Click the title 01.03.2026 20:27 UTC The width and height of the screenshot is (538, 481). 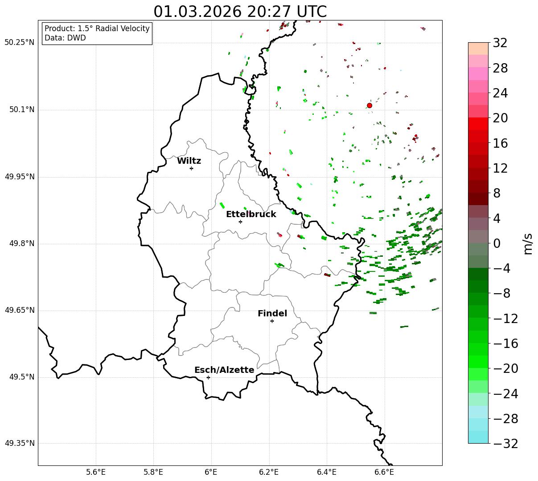240,12
